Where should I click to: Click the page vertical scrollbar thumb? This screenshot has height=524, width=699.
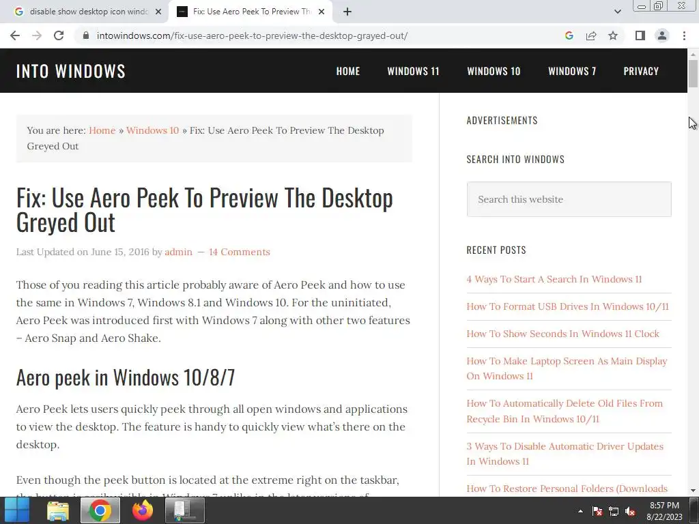[693, 74]
